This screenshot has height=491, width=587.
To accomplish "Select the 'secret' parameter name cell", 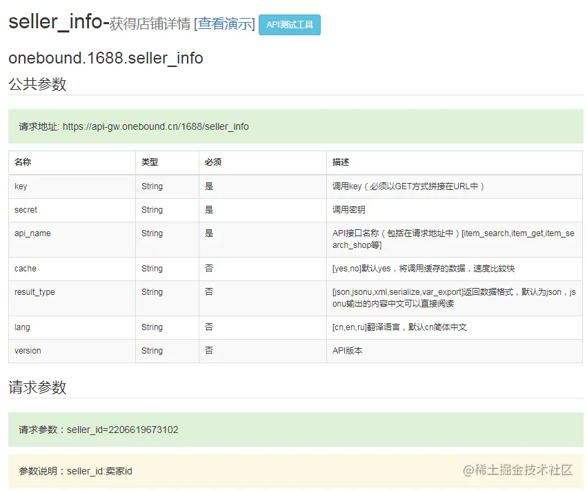I will click(x=72, y=210).
